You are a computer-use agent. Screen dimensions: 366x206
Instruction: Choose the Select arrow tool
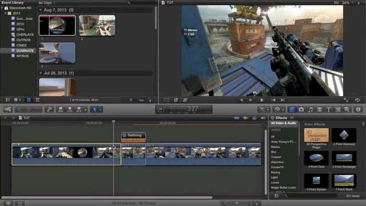(x=94, y=109)
